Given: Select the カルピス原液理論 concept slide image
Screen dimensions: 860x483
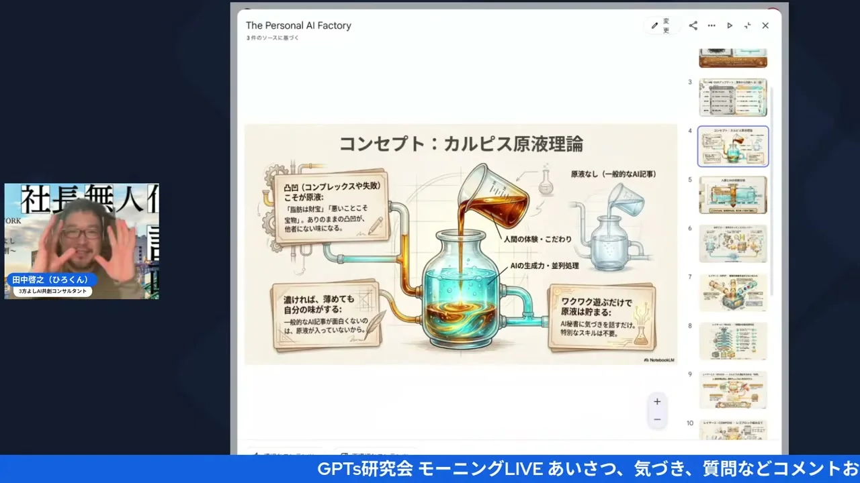Looking at the screenshot, I should click(x=460, y=245).
